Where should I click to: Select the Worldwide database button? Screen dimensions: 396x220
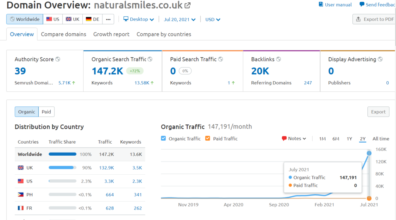tap(25, 19)
